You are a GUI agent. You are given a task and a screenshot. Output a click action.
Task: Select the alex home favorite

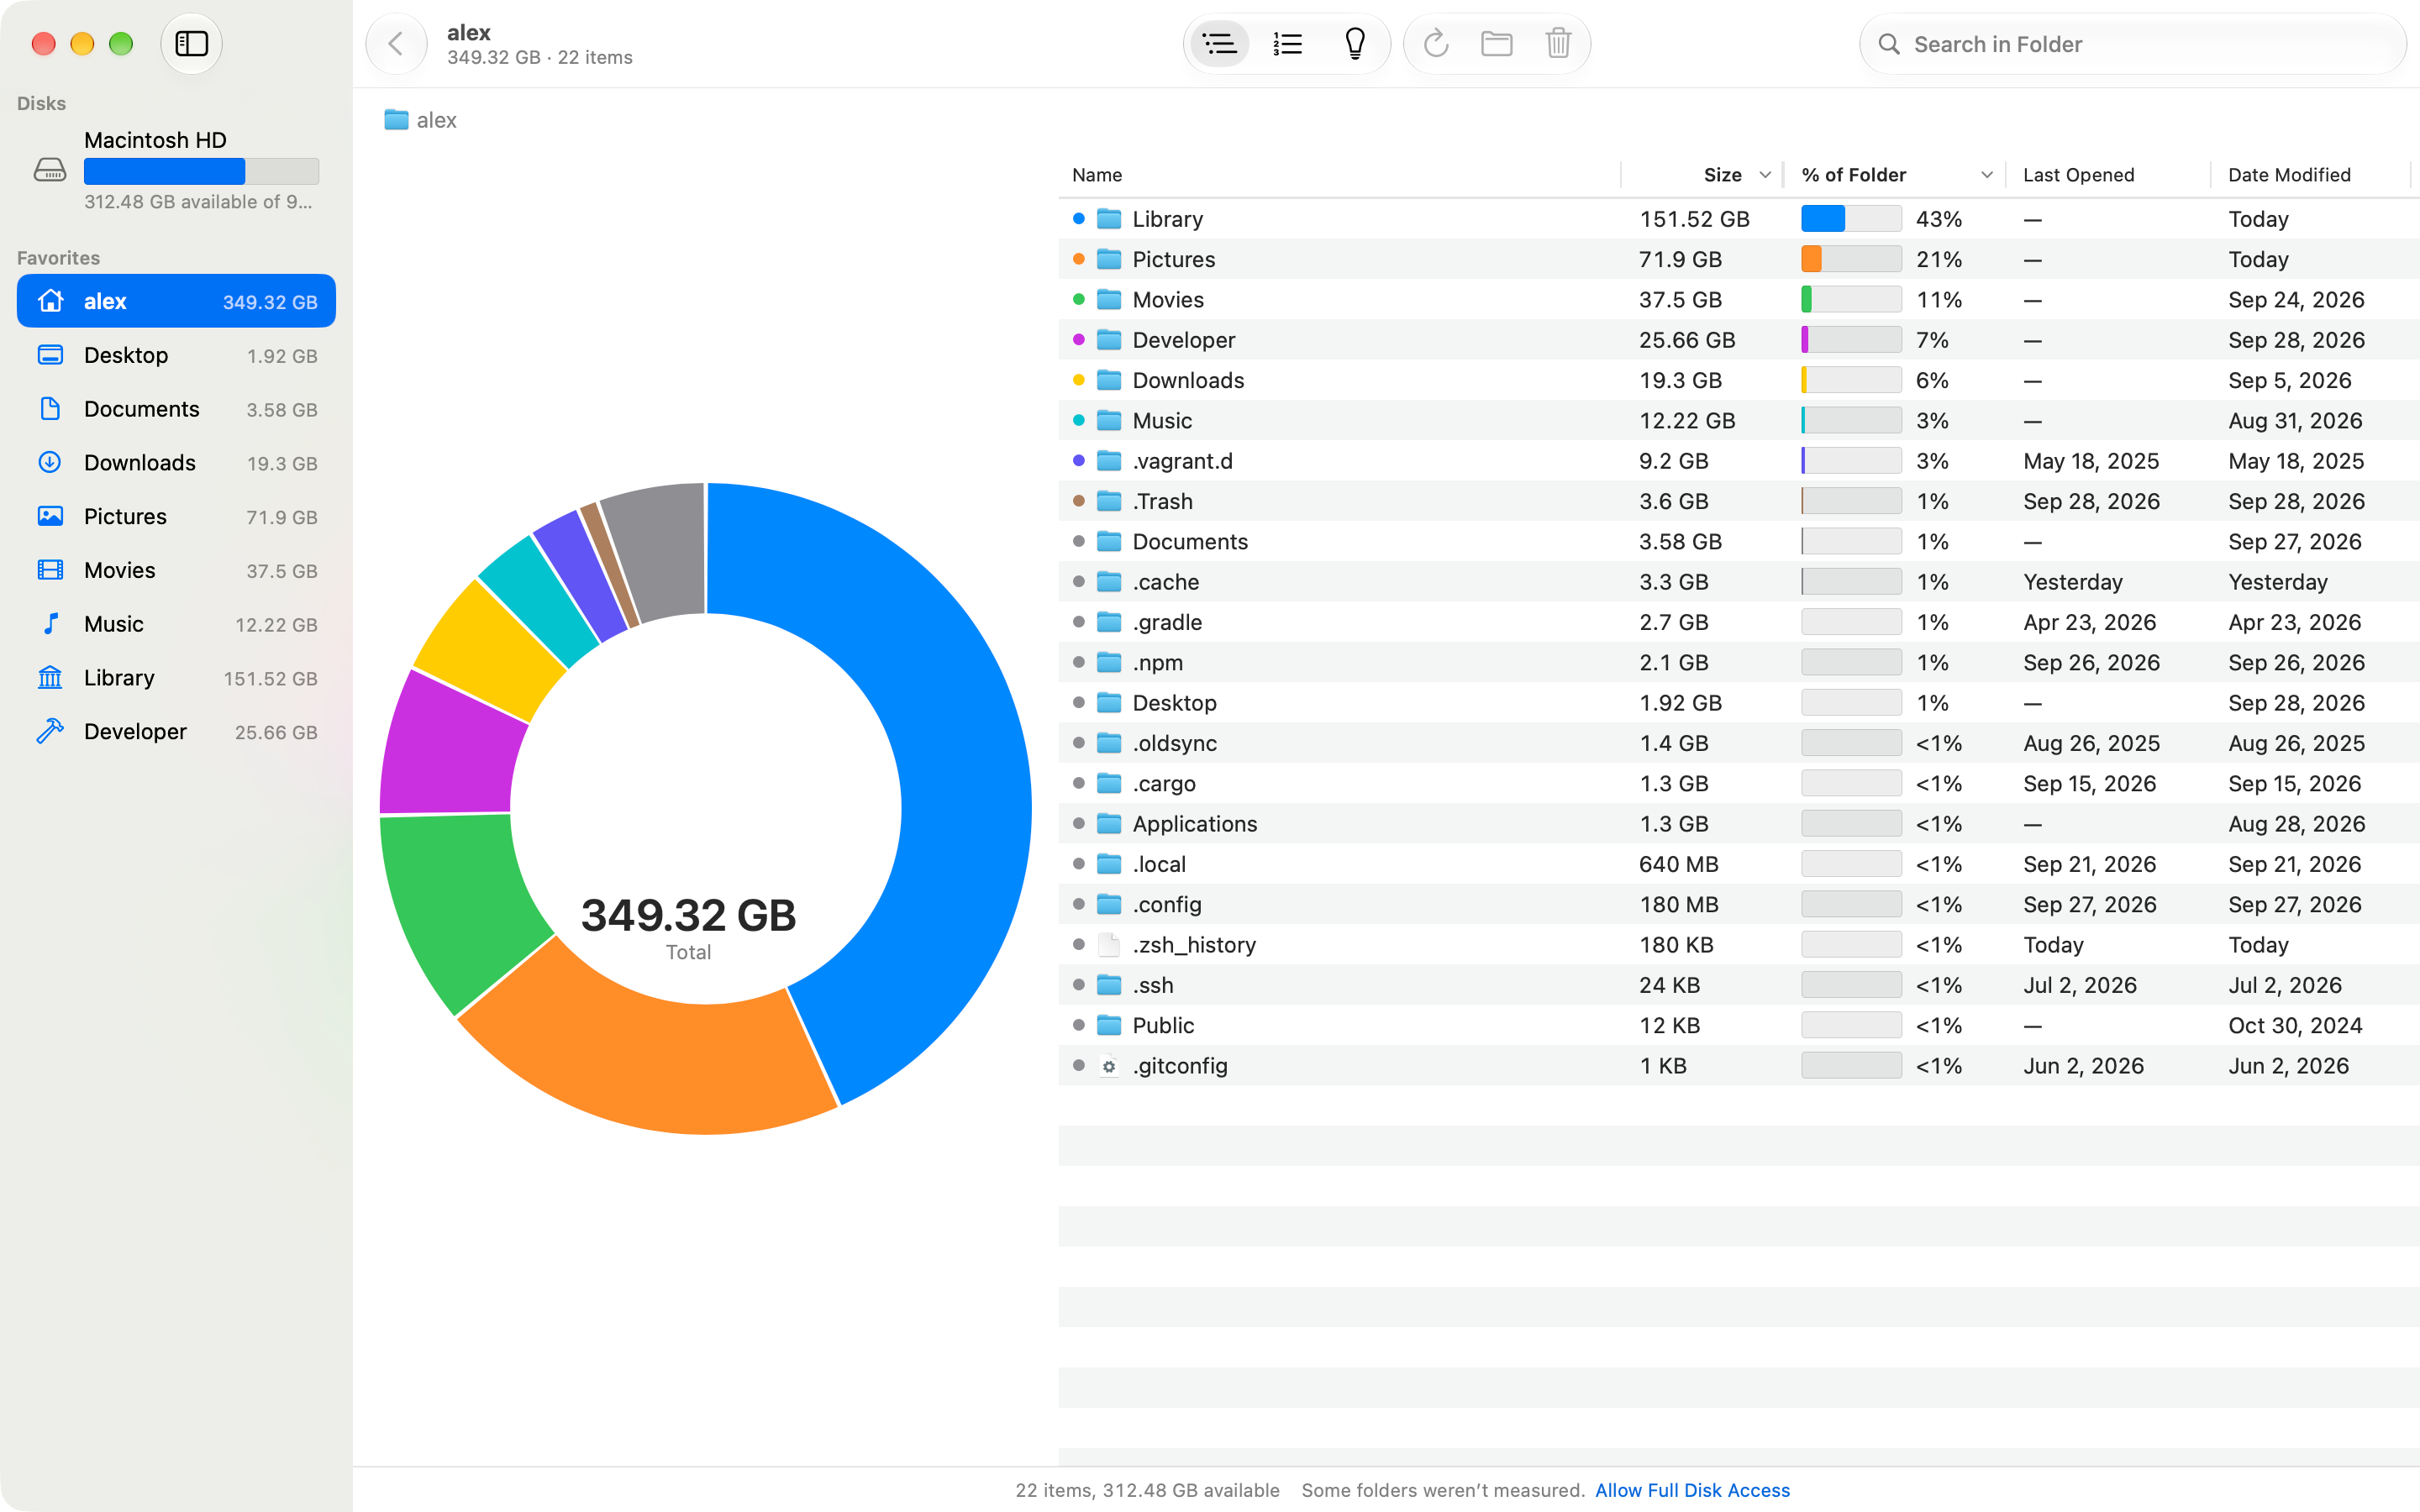(176, 301)
